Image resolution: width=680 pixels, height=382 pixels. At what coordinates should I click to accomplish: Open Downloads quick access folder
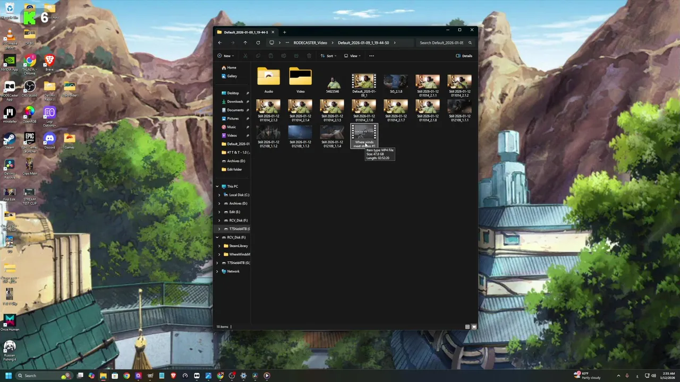[235, 101]
